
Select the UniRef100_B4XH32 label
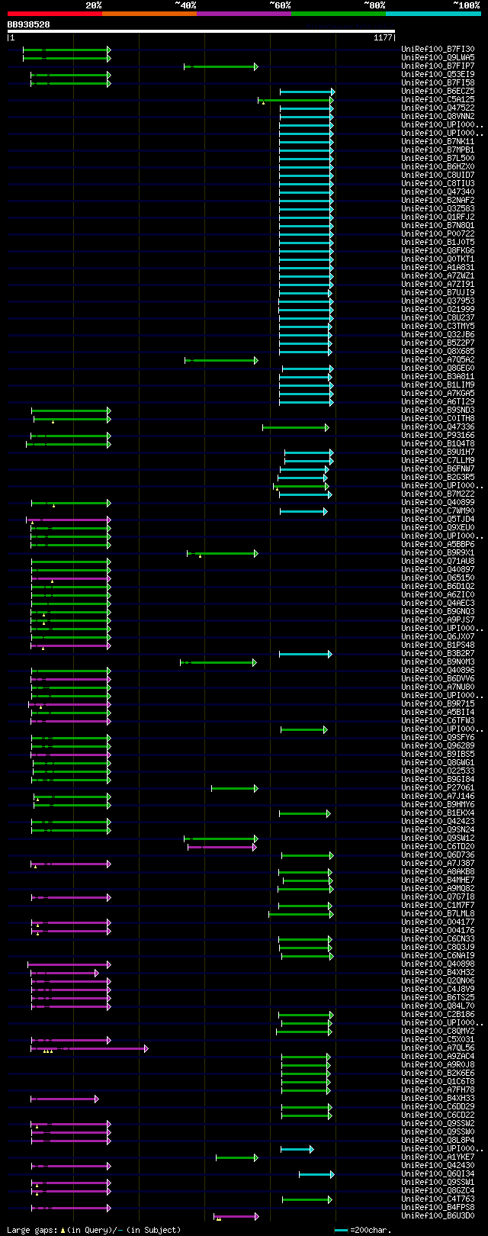[438, 973]
